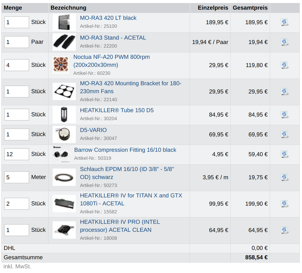Click unit price 3,95 € / m
The height and width of the screenshot is (273, 302).
pyautogui.click(x=215, y=177)
